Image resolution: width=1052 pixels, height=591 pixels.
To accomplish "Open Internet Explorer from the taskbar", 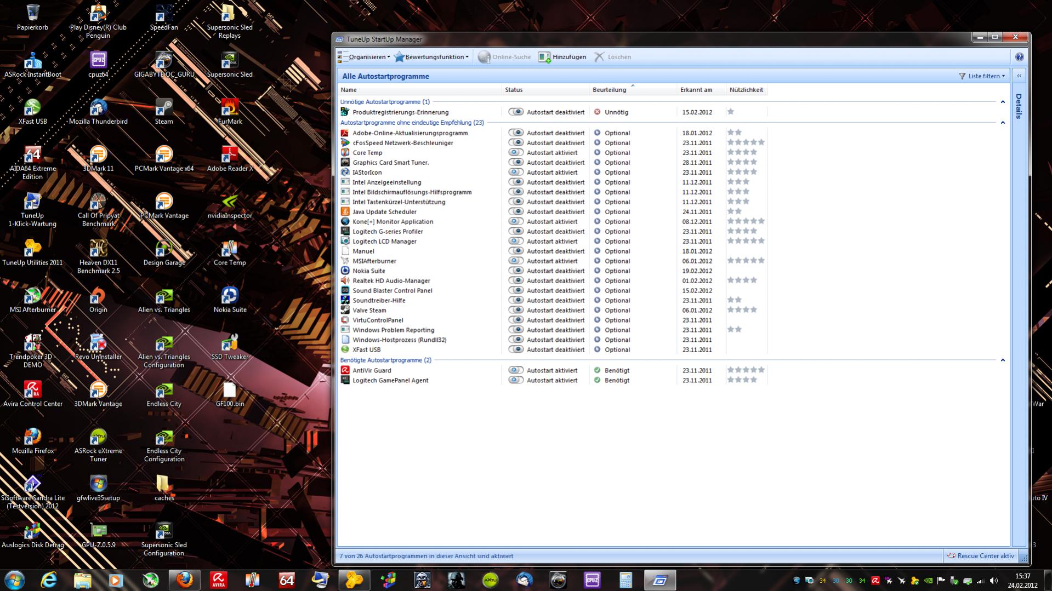I will coord(49,580).
